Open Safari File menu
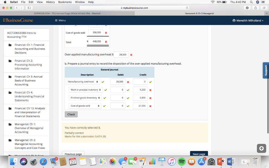Viewport: 269px width, 168px height. pos(23,2)
